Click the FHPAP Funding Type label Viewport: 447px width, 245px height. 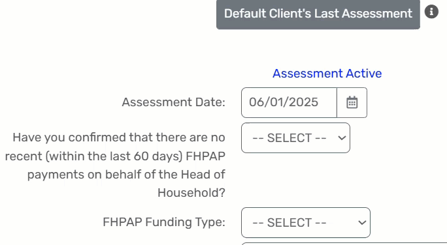(x=164, y=222)
